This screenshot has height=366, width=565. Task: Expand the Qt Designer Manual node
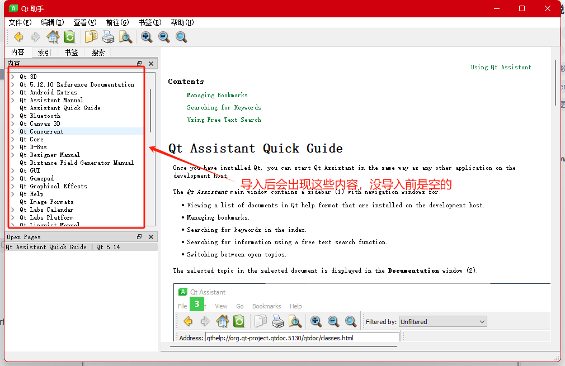13,155
